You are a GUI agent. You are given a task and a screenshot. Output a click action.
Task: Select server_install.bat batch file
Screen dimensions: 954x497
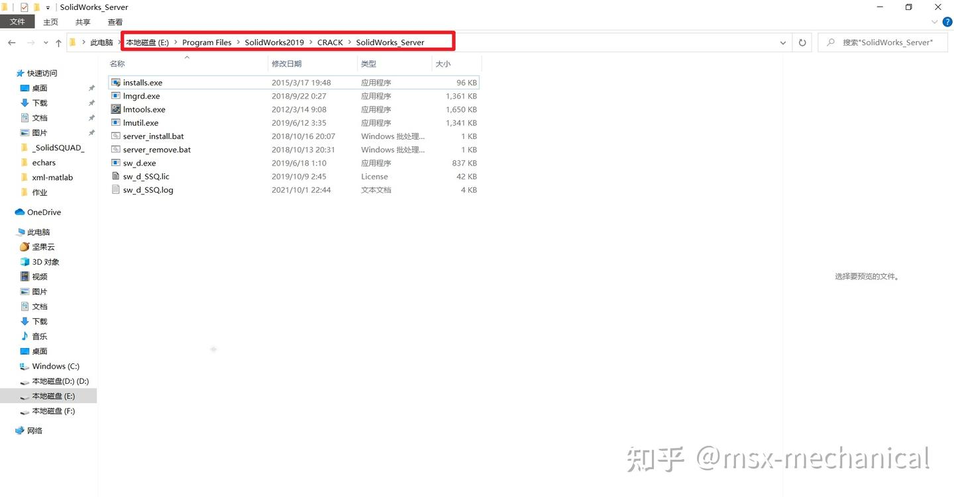(x=153, y=136)
